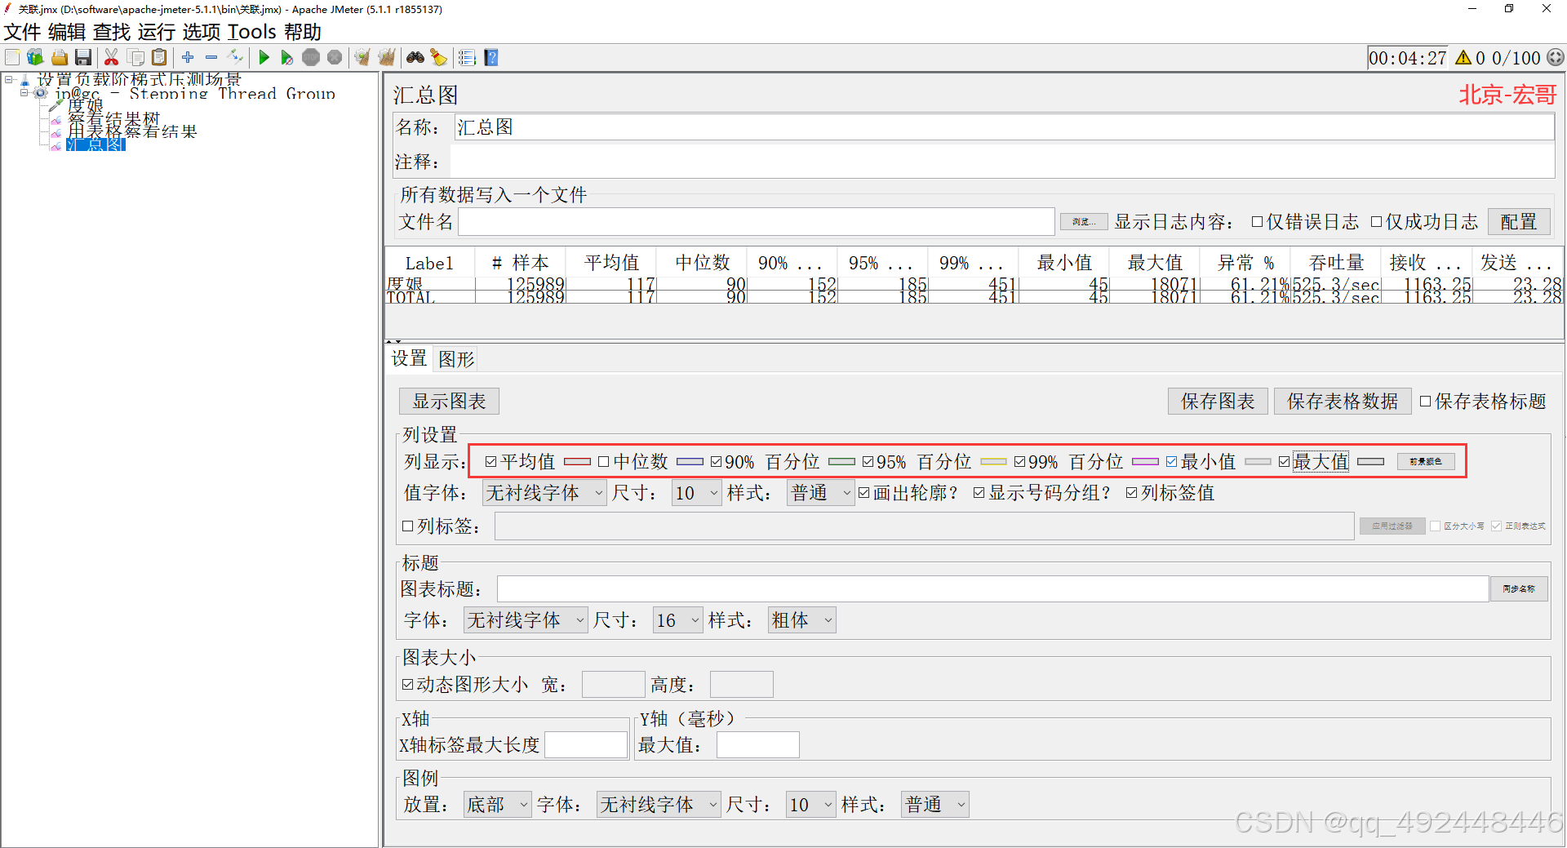The height and width of the screenshot is (848, 1567).
Task: Click the 图表标题 input field
Action: pyautogui.click(x=992, y=589)
